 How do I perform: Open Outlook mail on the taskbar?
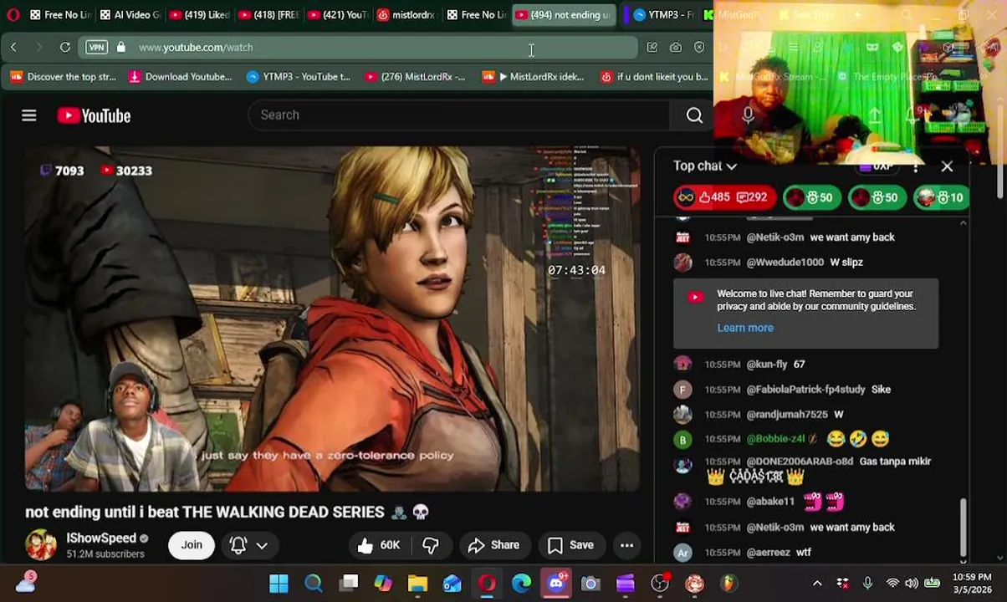(452, 584)
